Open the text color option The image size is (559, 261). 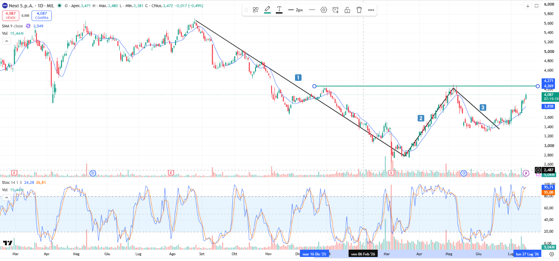click(279, 10)
